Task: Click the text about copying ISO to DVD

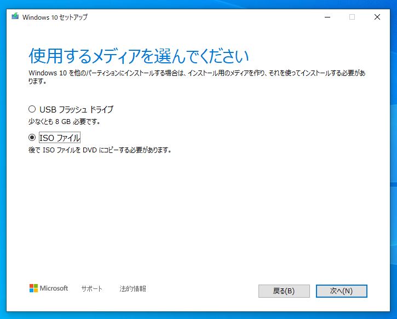Action: 100,150
